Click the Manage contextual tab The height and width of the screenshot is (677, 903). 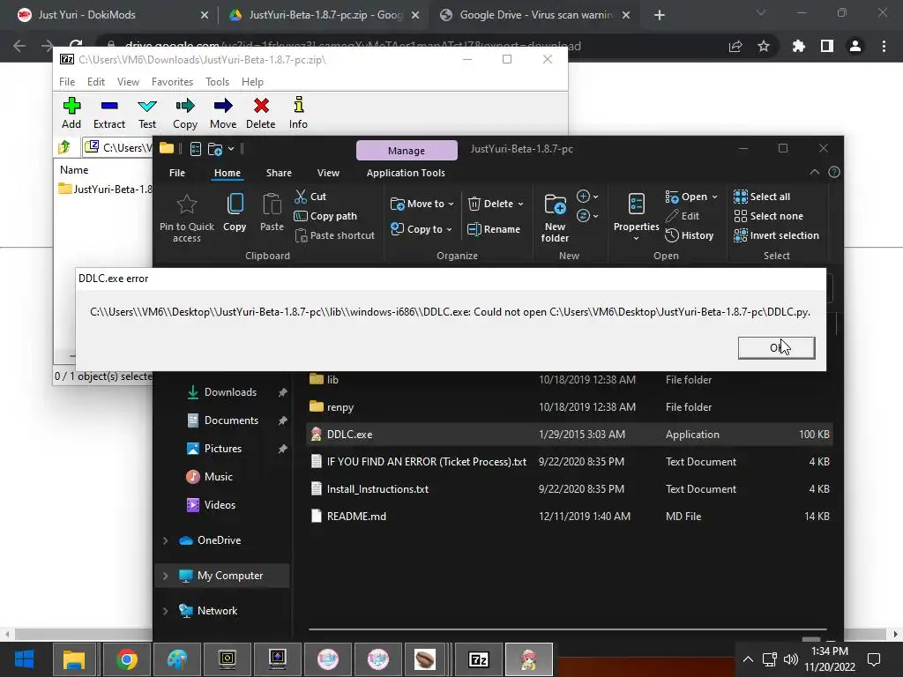[407, 150]
